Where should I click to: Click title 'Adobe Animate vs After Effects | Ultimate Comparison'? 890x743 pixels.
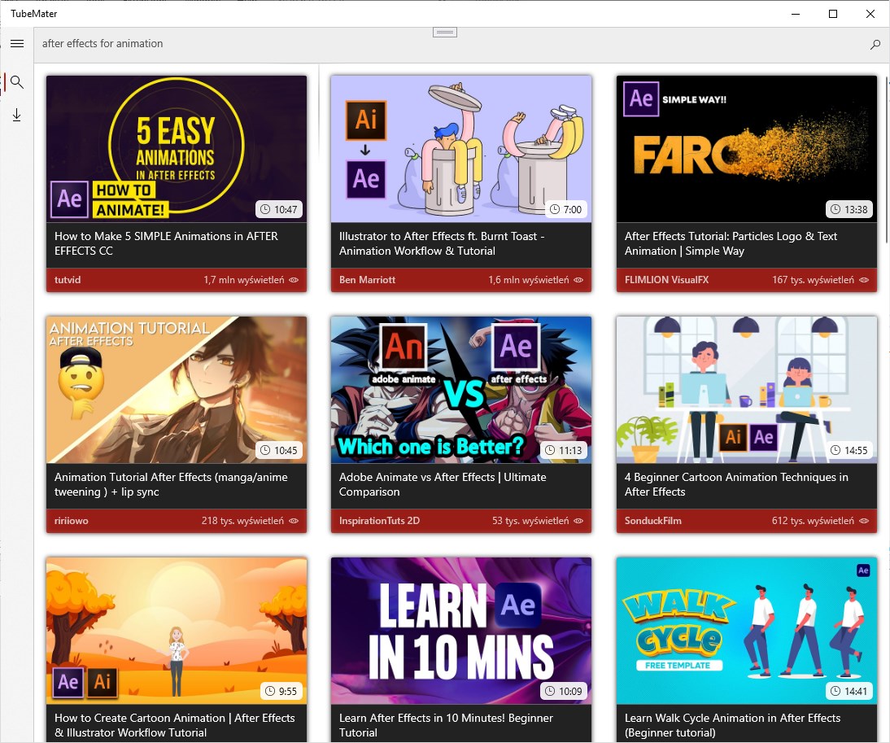(443, 484)
